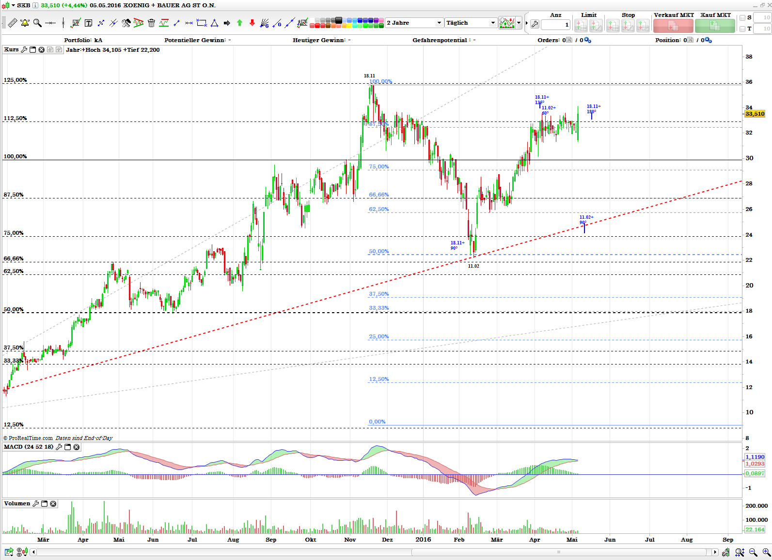Expand the trading panel arrow
The width and height of the screenshot is (772, 560).
click(527, 23)
